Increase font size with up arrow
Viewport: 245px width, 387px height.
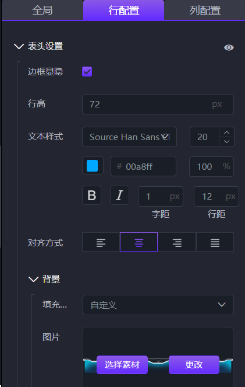click(x=226, y=133)
